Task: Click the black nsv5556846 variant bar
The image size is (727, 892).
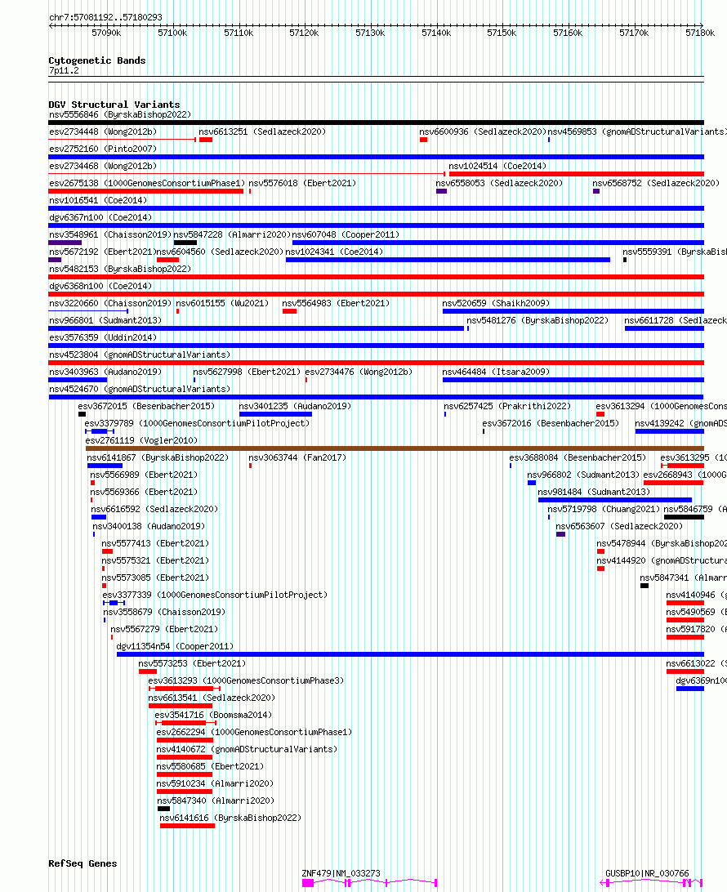Action: [376, 123]
